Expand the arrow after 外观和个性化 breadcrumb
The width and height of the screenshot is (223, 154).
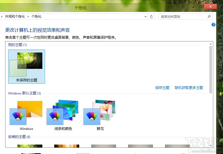(x=28, y=17)
